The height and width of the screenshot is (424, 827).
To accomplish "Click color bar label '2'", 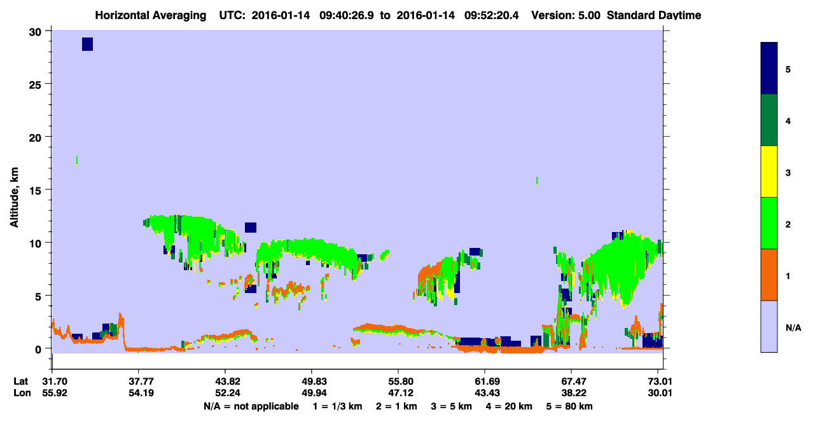I will [788, 224].
